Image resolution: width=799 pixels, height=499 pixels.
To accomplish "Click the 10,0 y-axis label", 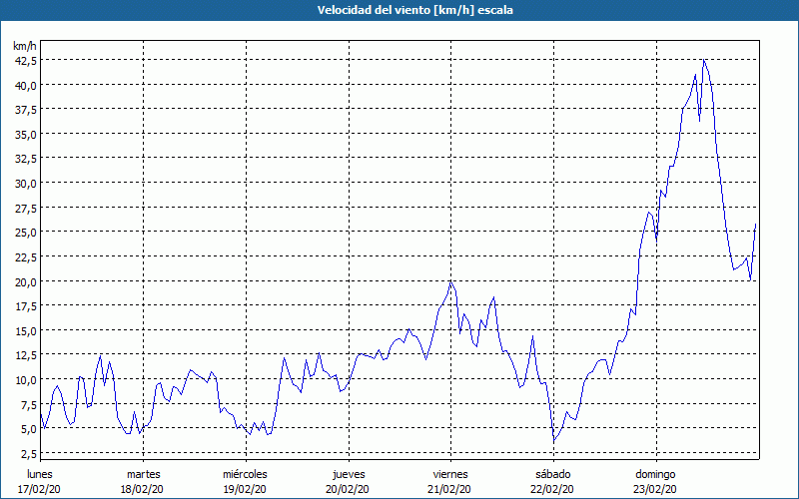I will pyautogui.click(x=26, y=380).
